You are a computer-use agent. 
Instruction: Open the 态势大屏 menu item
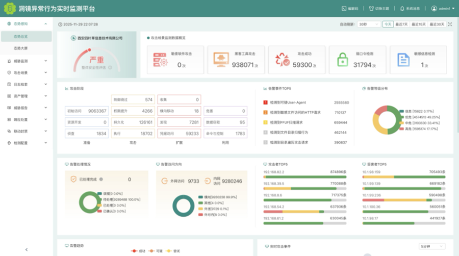(27, 48)
